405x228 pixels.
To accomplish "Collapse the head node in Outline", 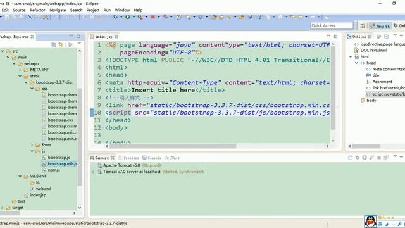I will (x=356, y=63).
